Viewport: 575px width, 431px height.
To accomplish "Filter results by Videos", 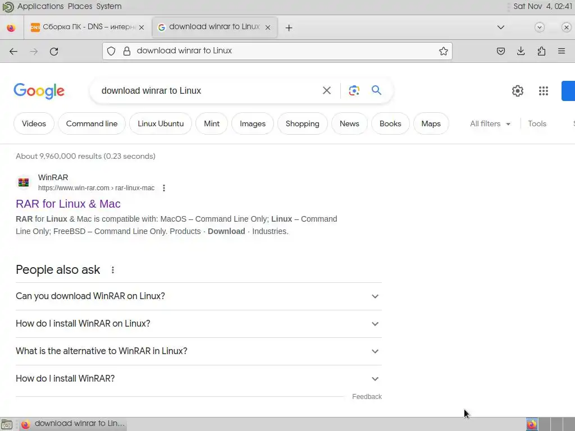I will pyautogui.click(x=34, y=124).
